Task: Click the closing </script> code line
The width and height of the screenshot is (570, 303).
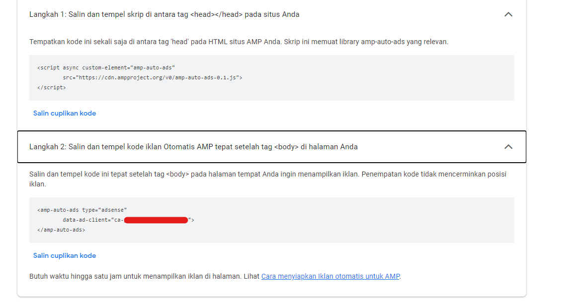Action: tap(52, 87)
